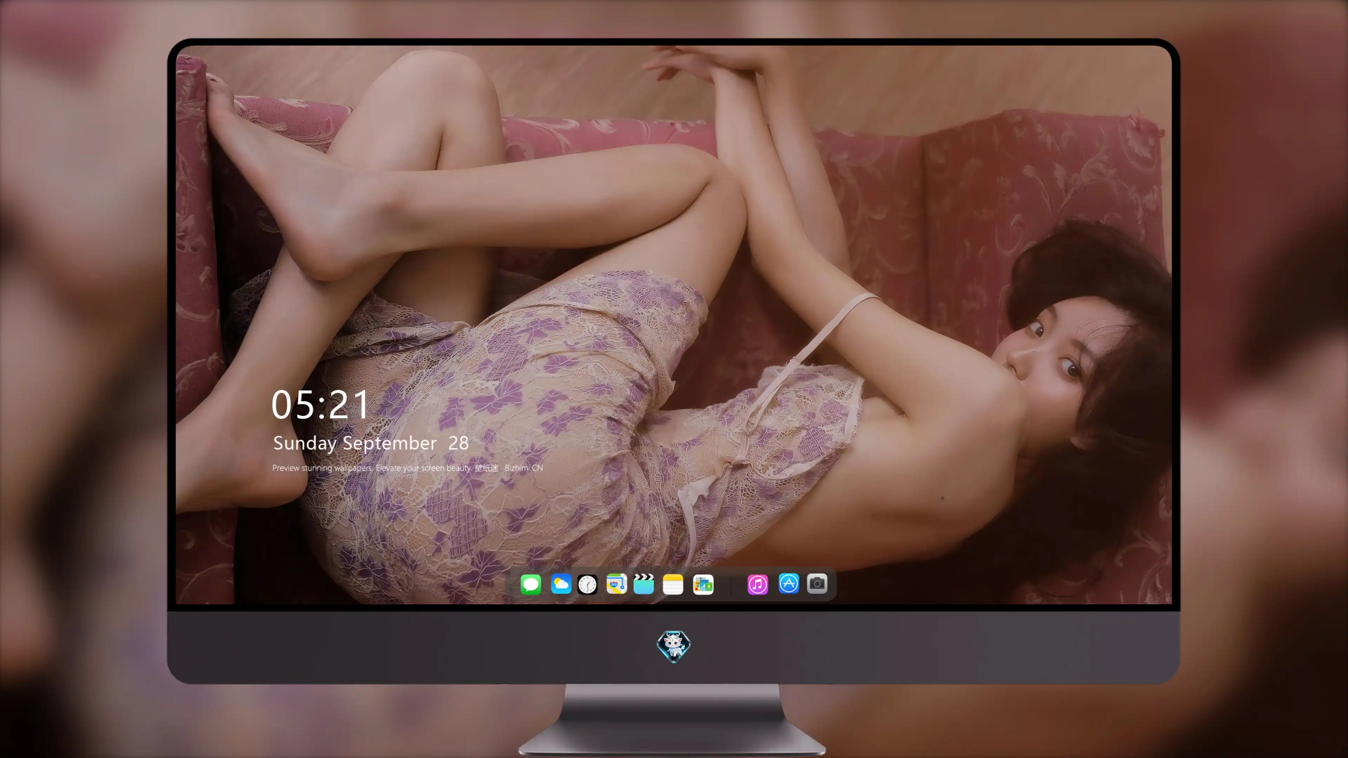Open the Notes app in the dock

673,584
